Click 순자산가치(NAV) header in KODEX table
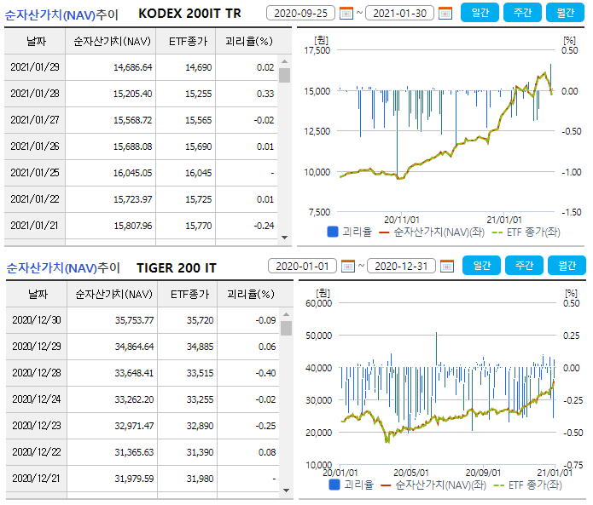The width and height of the screenshot is (593, 505). click(111, 41)
